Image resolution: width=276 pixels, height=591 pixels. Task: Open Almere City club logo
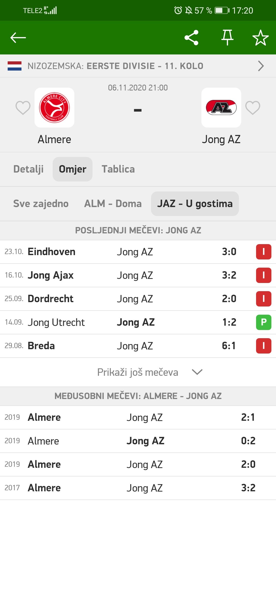coord(54,108)
